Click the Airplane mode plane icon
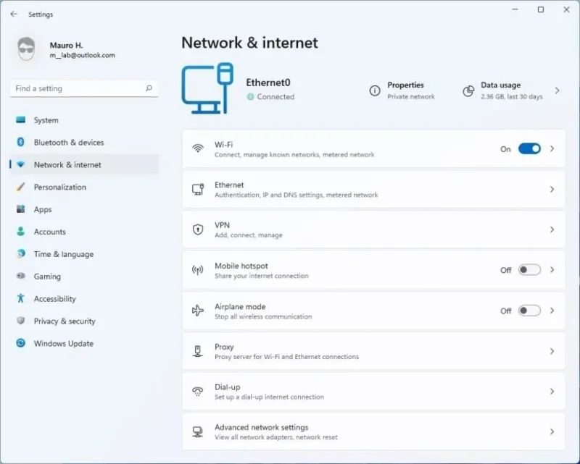The width and height of the screenshot is (580, 464). coord(198,311)
